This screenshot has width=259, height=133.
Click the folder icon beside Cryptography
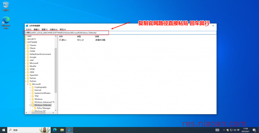(33, 87)
